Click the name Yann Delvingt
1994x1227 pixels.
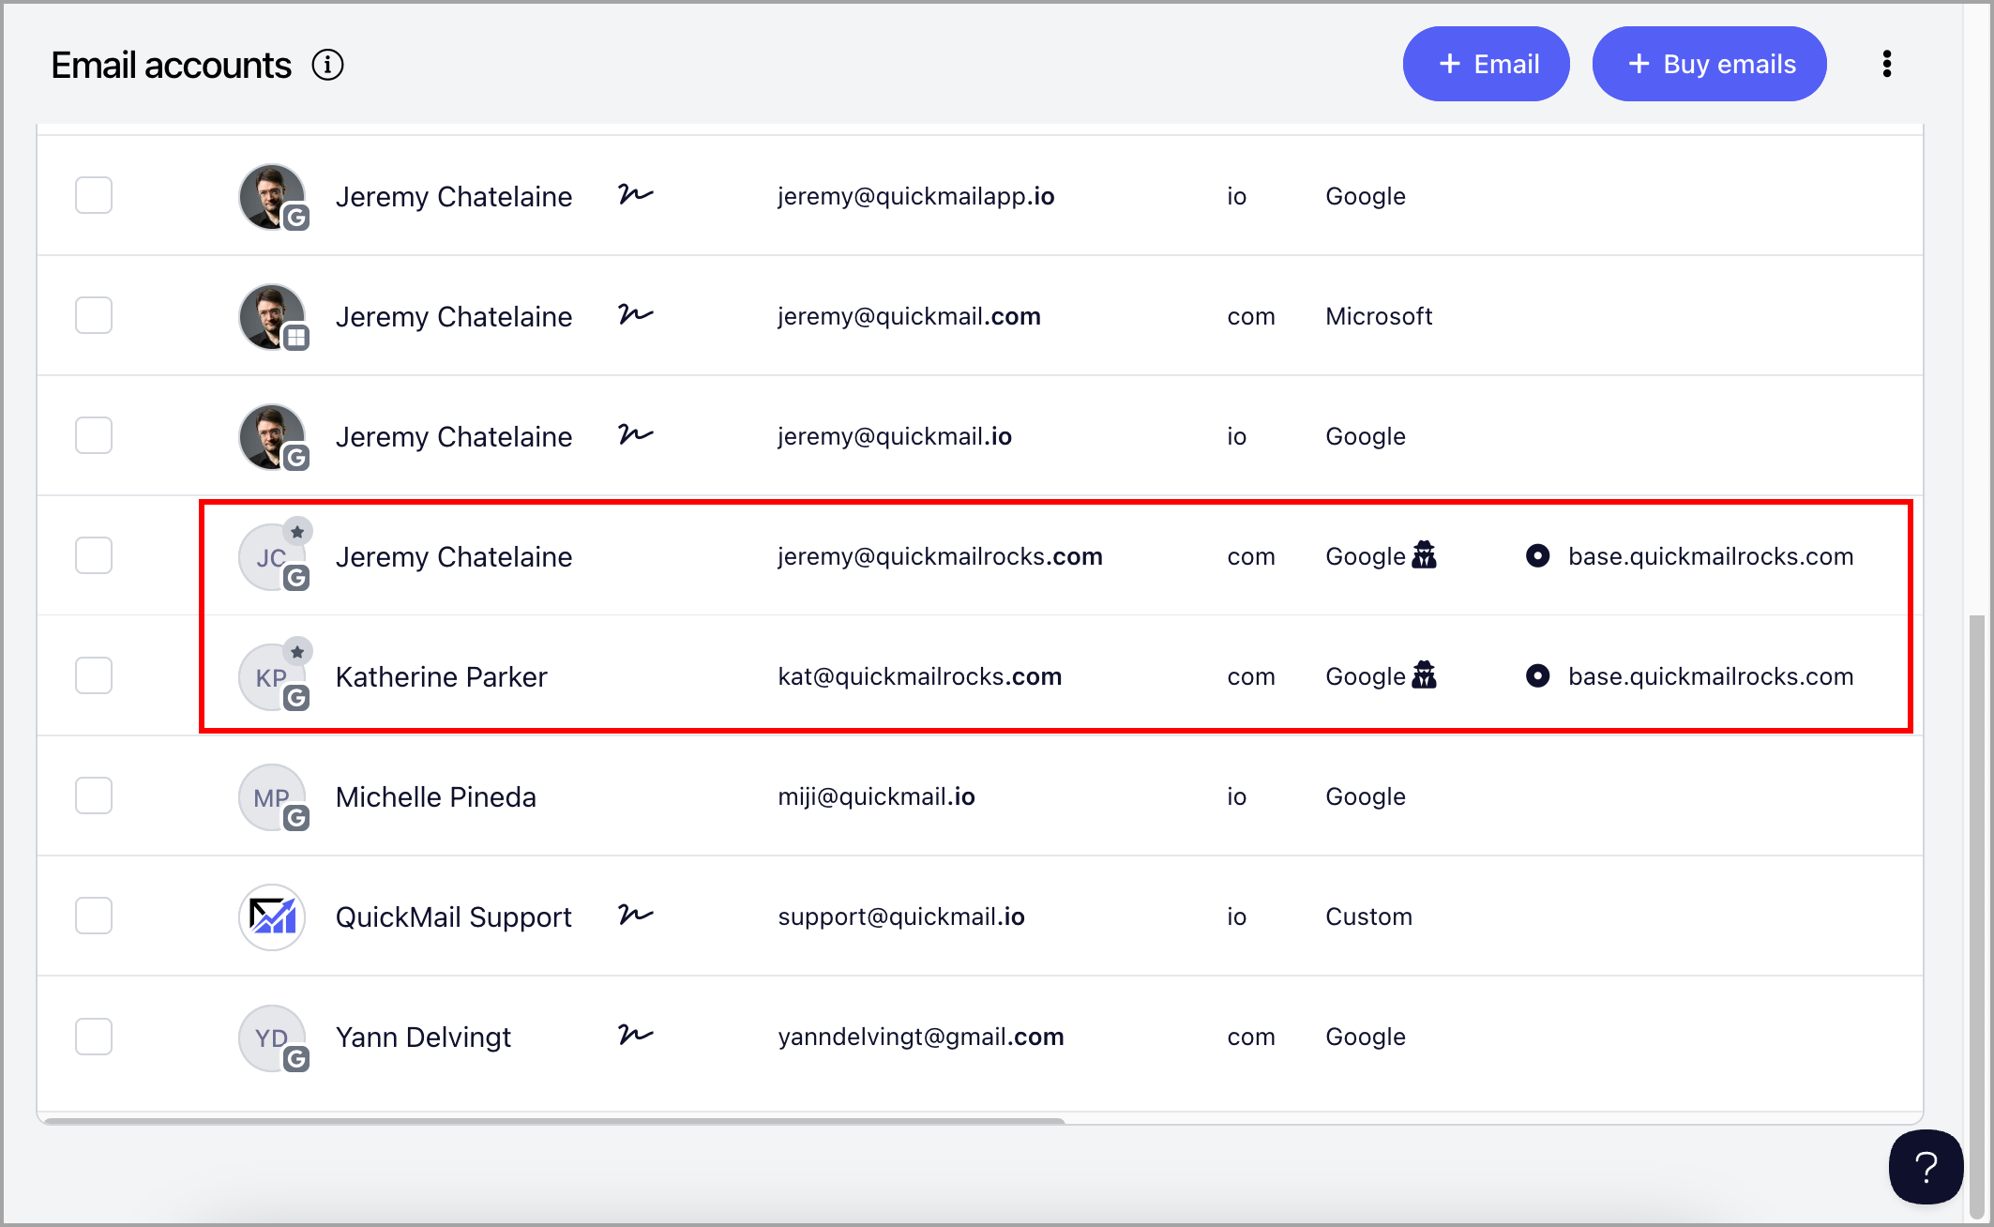(x=423, y=1037)
